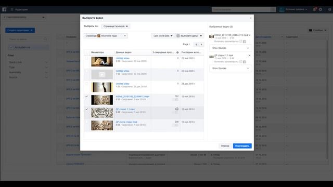The width and height of the screenshot is (333, 187).
Task: Open the notifications bell in top bar
Action: click(314, 9)
